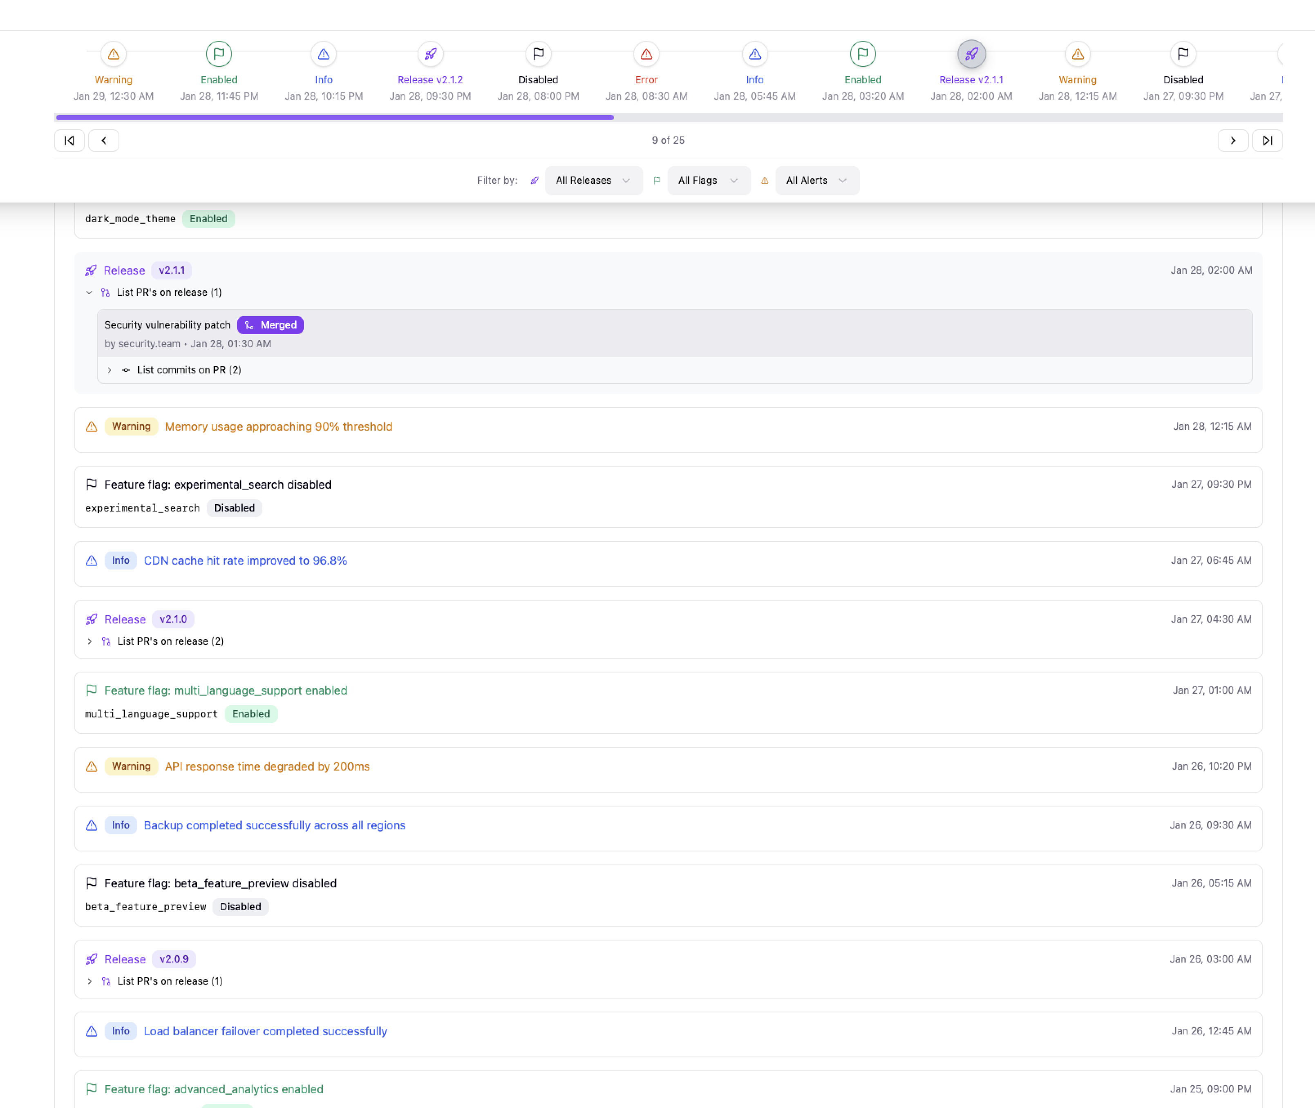Click the v2.1.1 version badge
Screen dimensions: 1315x1108
pos(172,270)
